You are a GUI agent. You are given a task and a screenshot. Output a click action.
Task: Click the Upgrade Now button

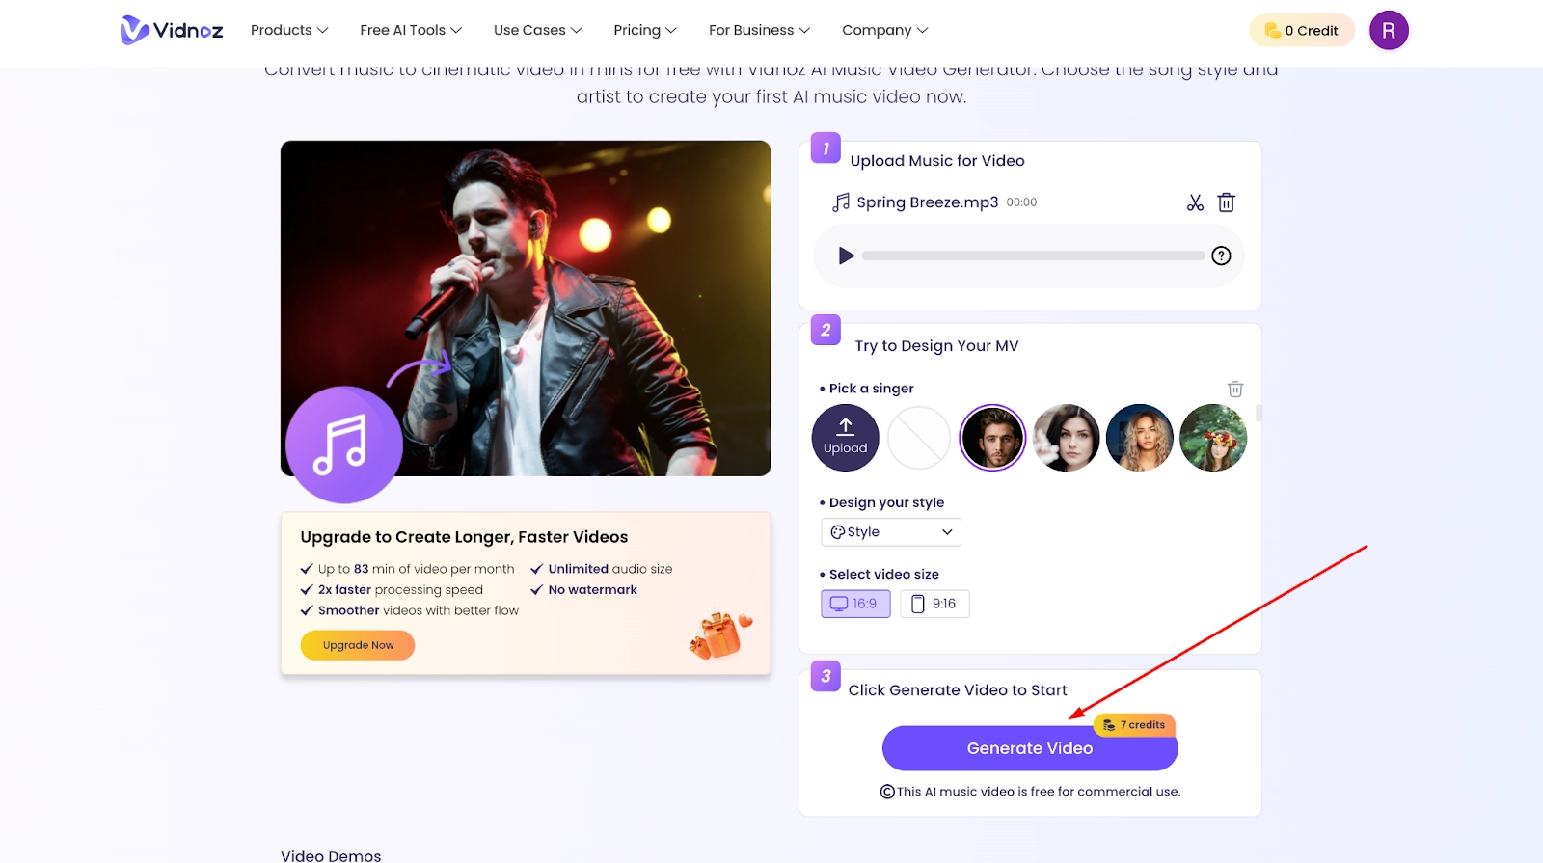(x=358, y=645)
